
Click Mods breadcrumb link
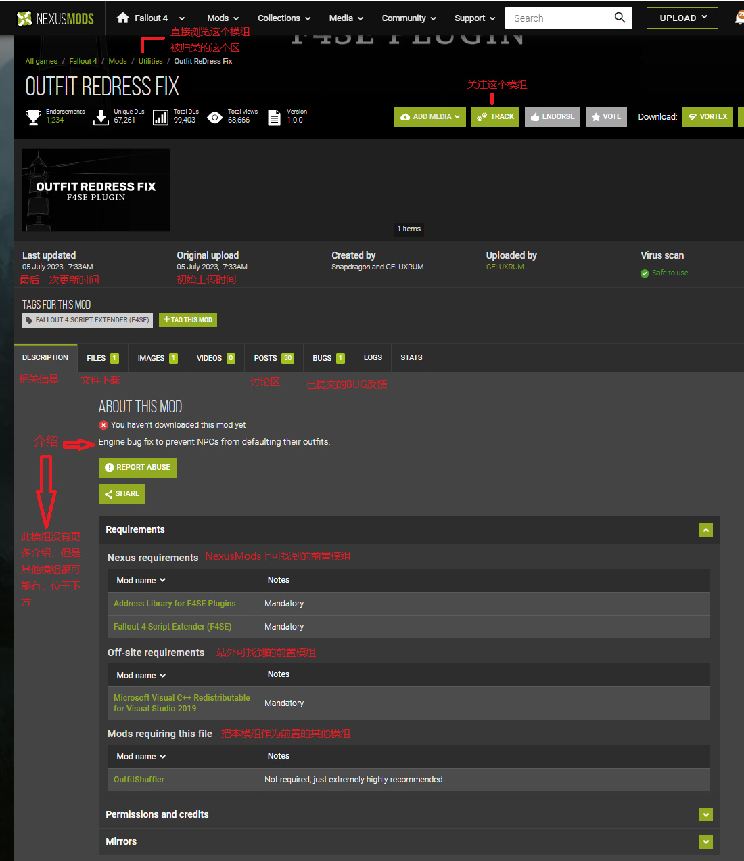[118, 61]
